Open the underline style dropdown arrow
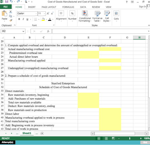 [31, 19]
